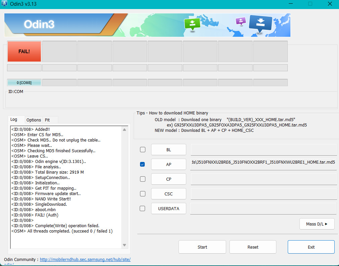The height and width of the screenshot is (266, 339).
Task: Click the red FAIL! status box
Action: click(24, 52)
